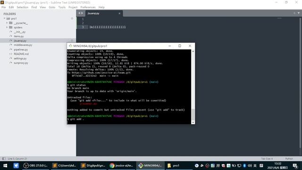
Task: Open the Edit menu
Action: 11,8
